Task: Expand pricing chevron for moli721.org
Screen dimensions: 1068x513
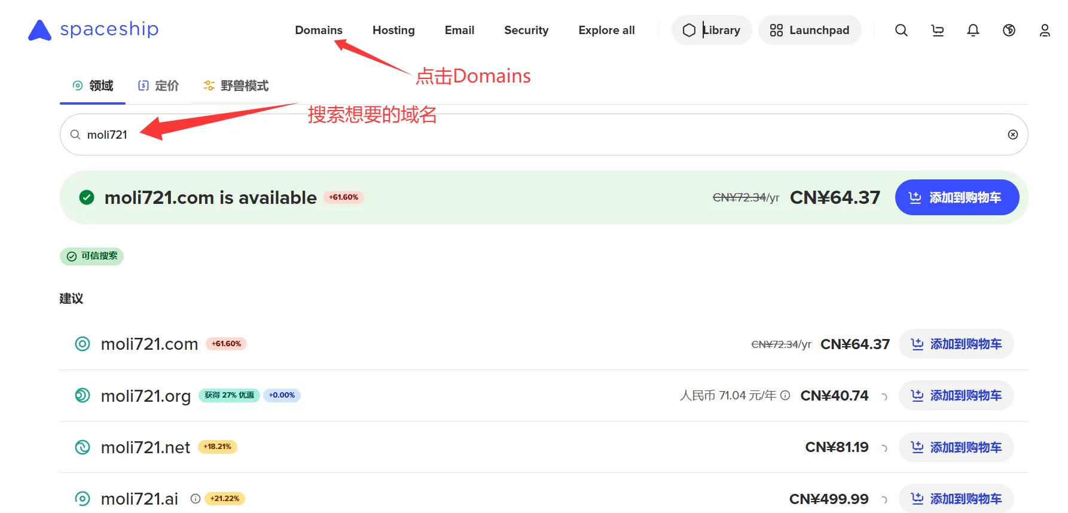Action: click(884, 396)
